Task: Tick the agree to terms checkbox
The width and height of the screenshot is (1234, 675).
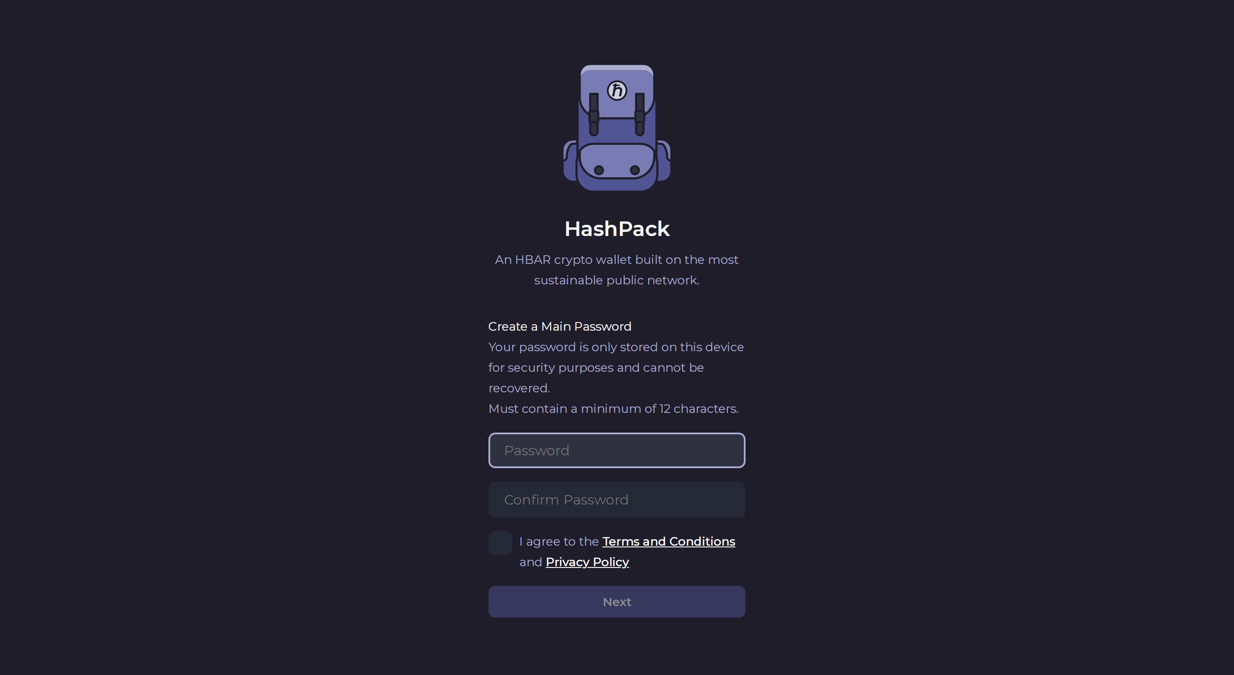Action: tap(500, 543)
